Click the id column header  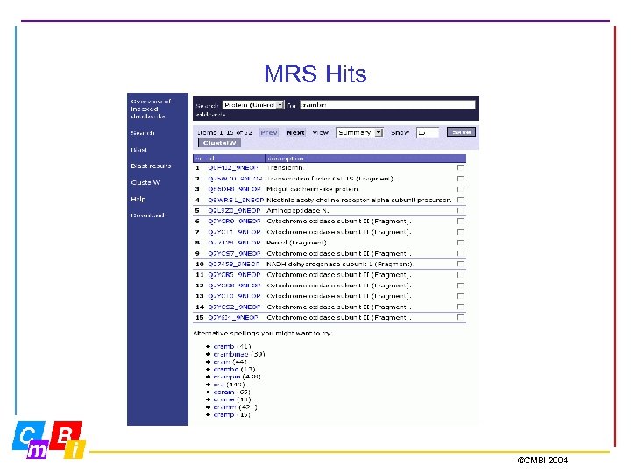tap(211, 159)
